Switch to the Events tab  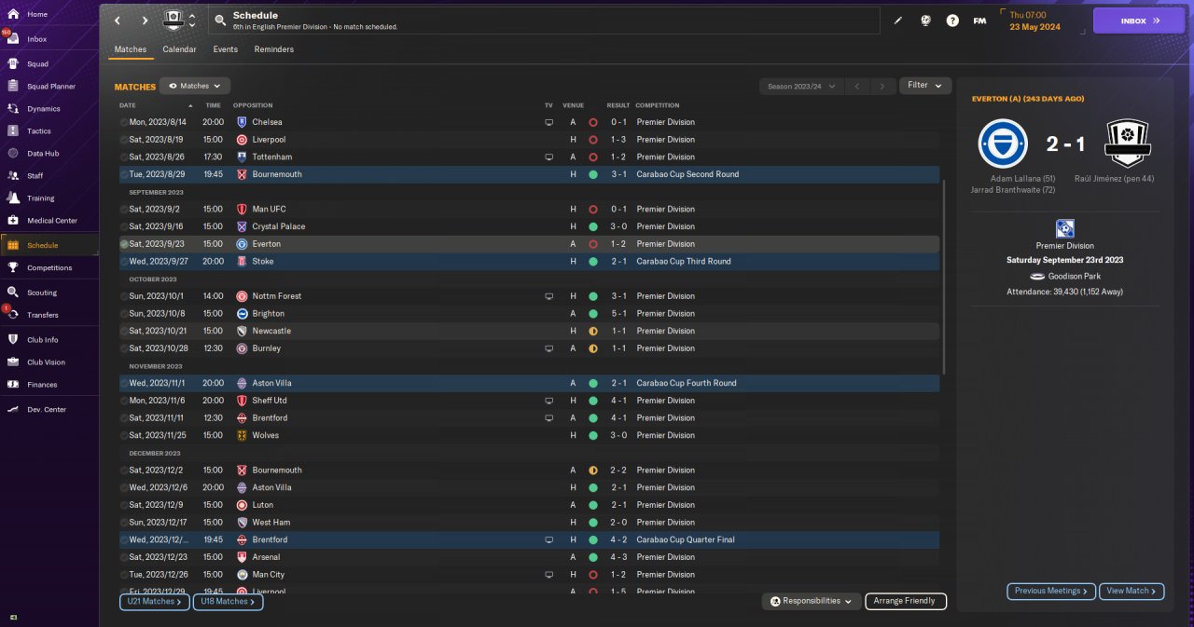pos(225,49)
